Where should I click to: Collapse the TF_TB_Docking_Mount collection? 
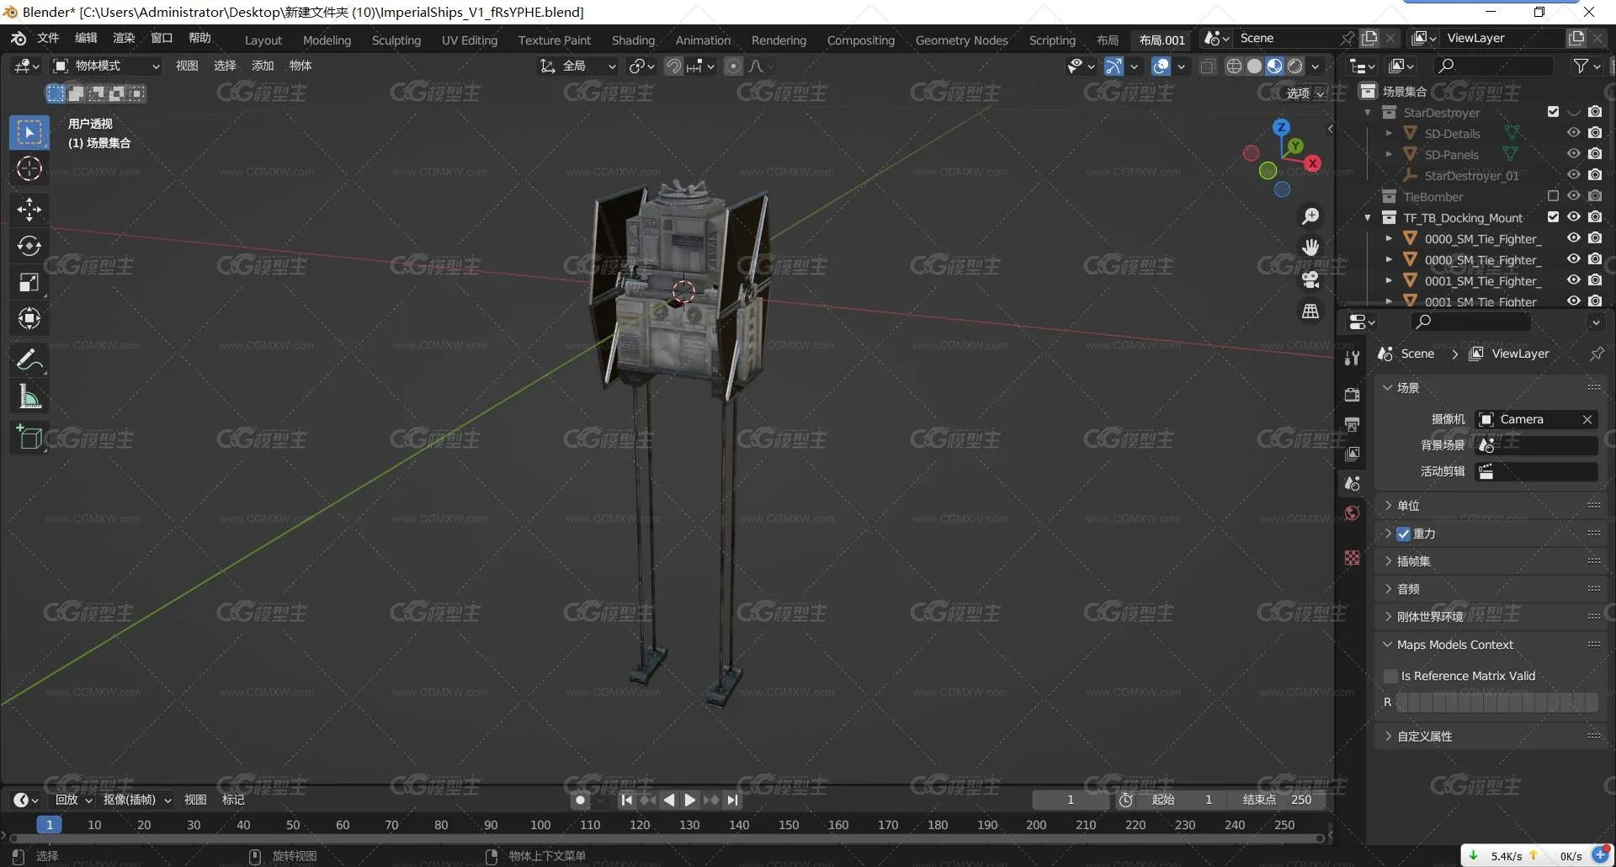coord(1368,217)
